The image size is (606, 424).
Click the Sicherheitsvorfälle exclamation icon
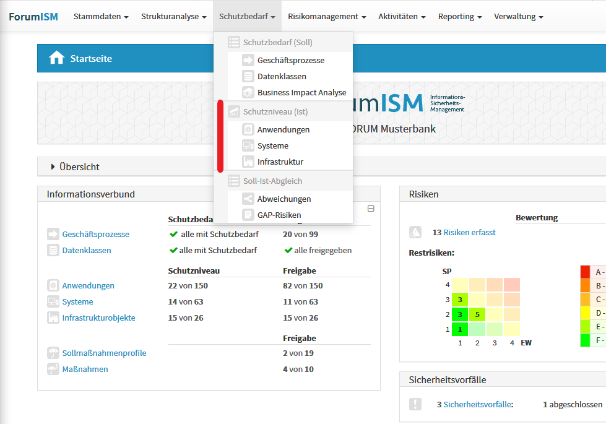(x=415, y=404)
